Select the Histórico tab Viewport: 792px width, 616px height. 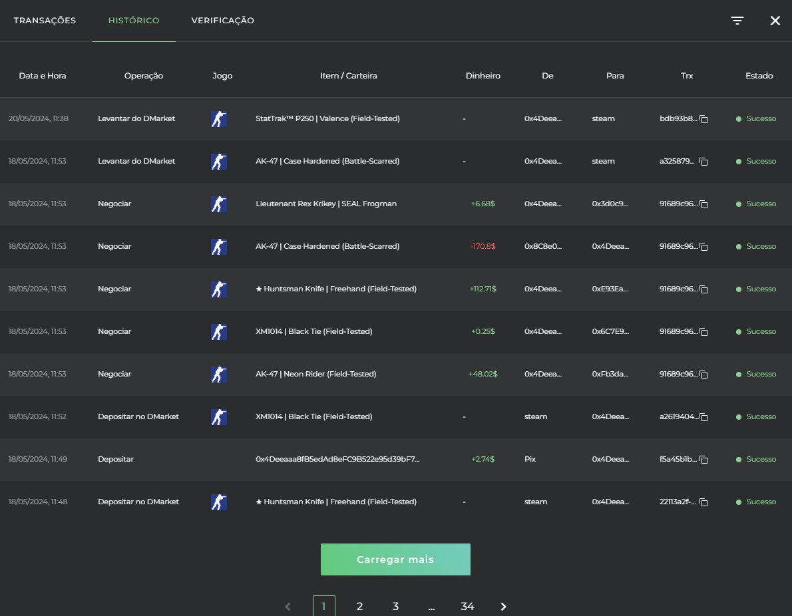134,20
